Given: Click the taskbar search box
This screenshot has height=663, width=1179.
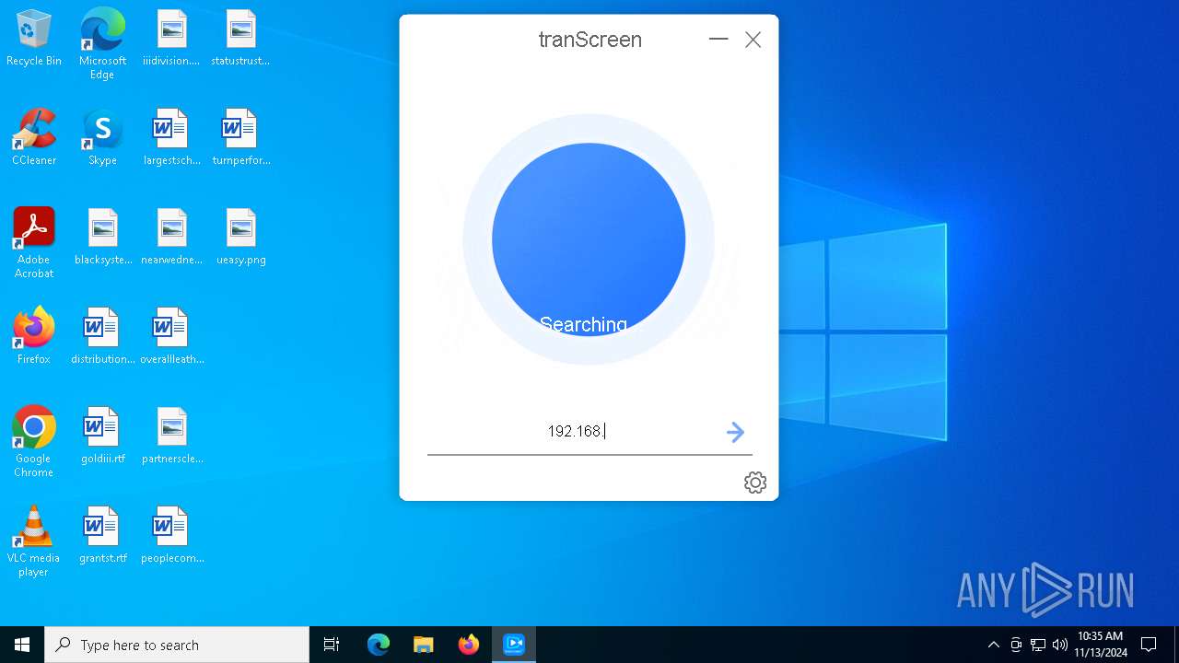Looking at the screenshot, I should [177, 645].
